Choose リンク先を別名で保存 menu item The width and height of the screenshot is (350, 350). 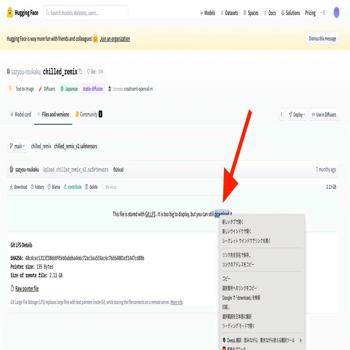(262, 255)
